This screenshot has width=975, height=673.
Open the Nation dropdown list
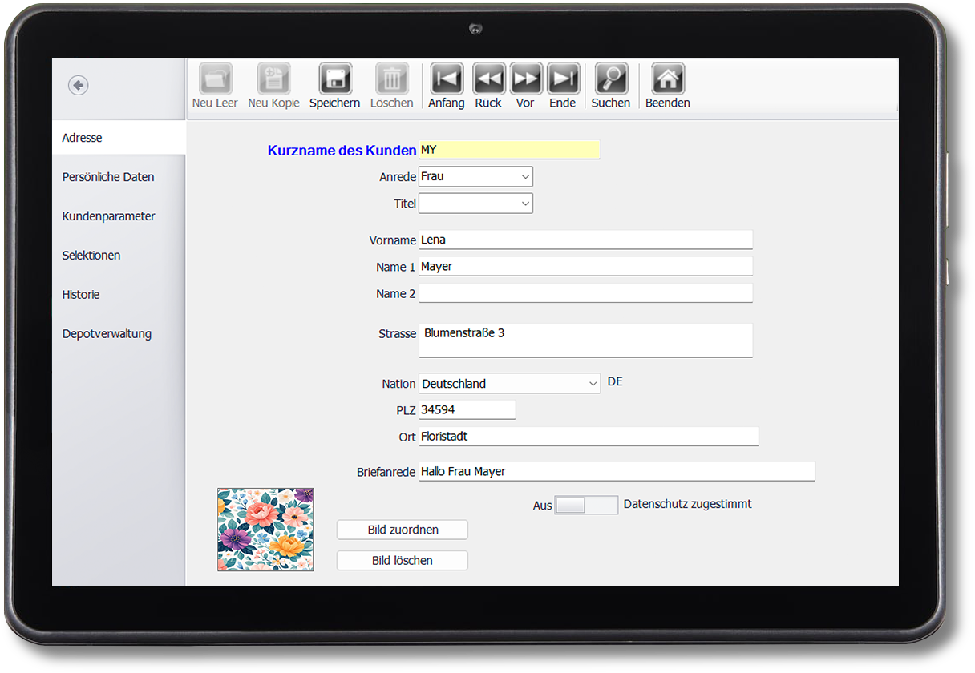509,384
